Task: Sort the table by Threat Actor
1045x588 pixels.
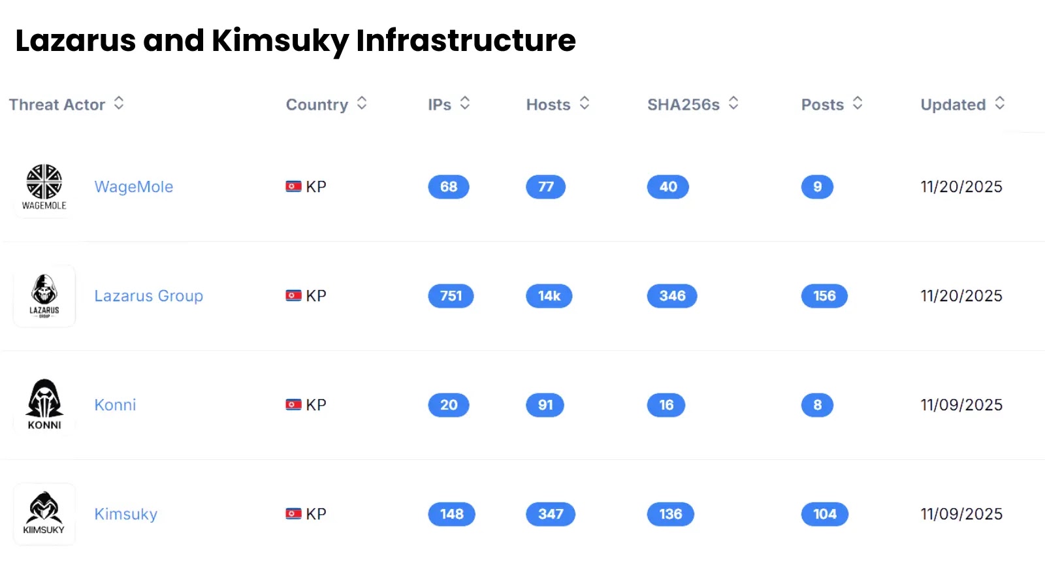Action: (x=120, y=103)
